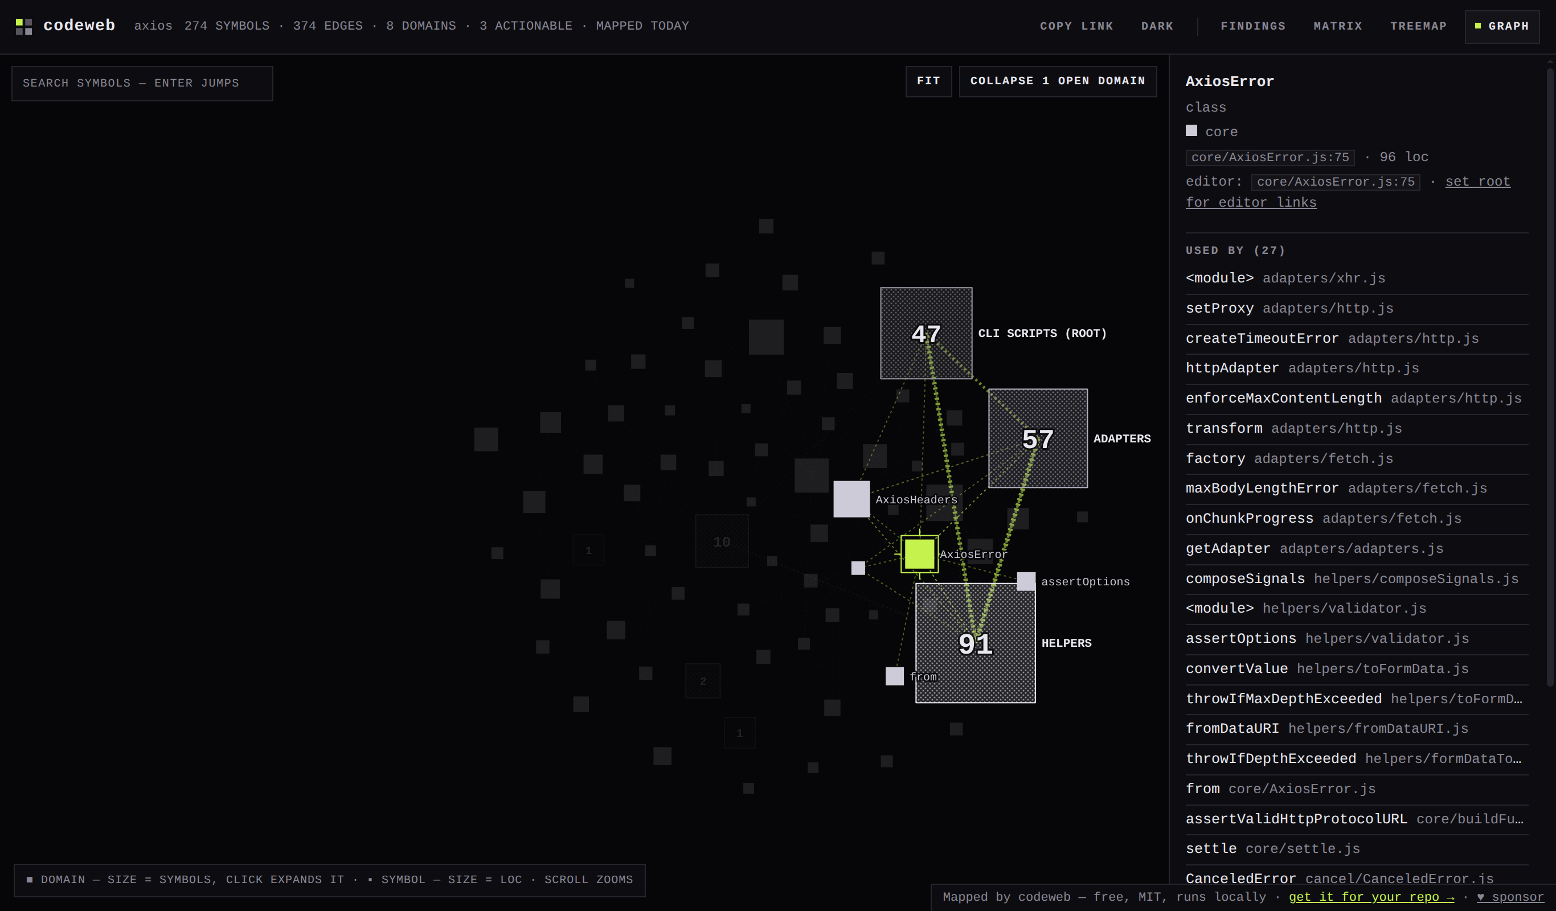Viewport: 1556px width, 911px height.
Task: Jump to throwIfDepthExceeded usage
Action: tap(1357, 760)
